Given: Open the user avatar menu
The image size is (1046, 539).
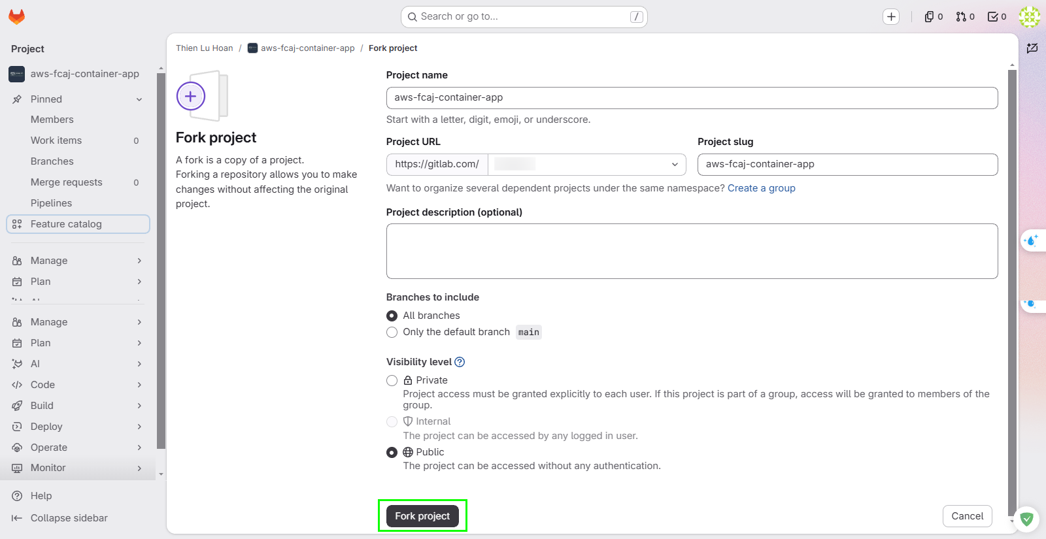Looking at the screenshot, I should tap(1030, 17).
